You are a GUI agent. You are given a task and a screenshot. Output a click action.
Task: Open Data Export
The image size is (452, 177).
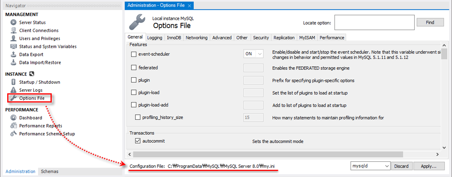[x=31, y=55]
